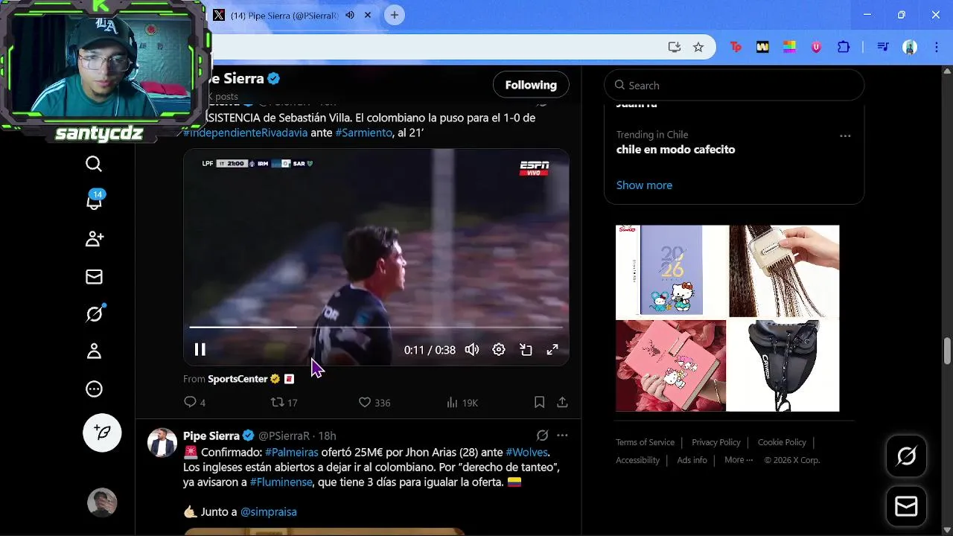953x536 pixels.
Task: Open @PSierraR handle on second post
Action: pos(284,435)
